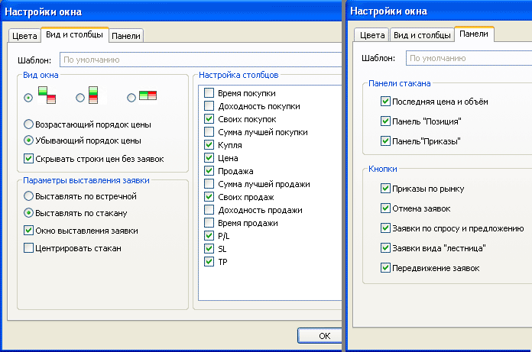Uncheck "Приказы по рынку" button option
The width and height of the screenshot is (532, 352).
(x=385, y=189)
